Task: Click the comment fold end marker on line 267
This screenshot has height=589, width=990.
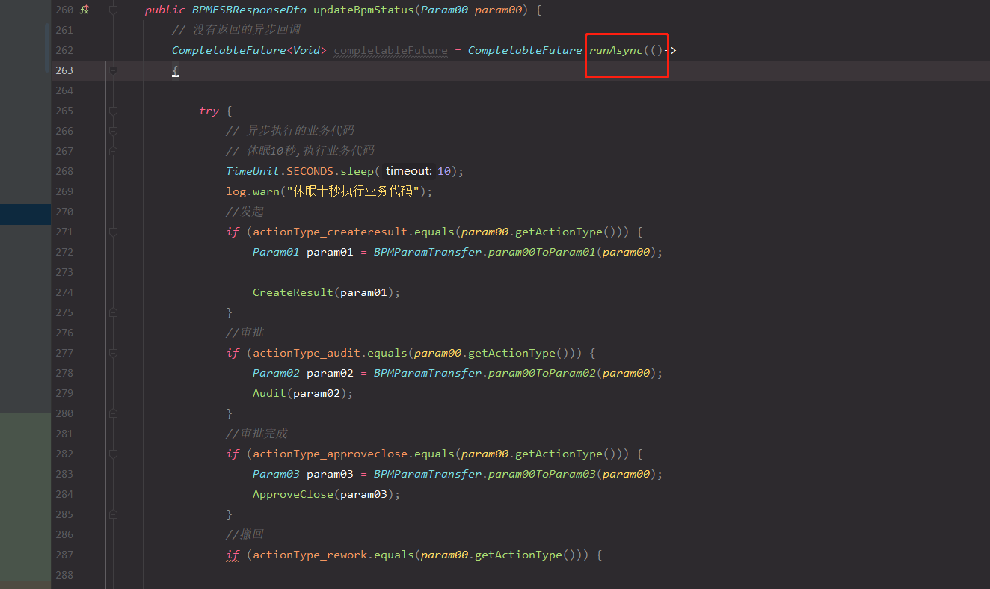Action: tap(113, 151)
